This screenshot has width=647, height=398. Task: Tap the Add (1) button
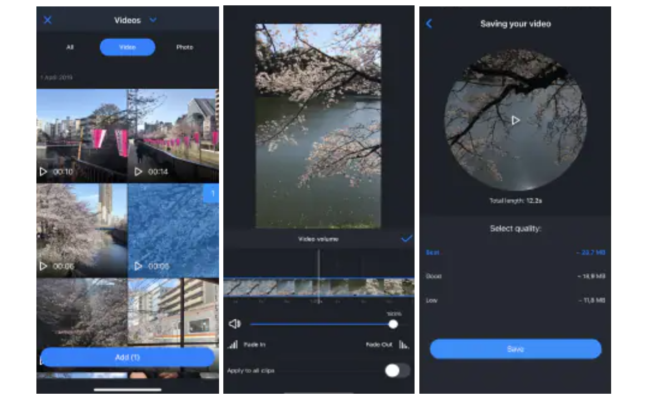point(127,357)
